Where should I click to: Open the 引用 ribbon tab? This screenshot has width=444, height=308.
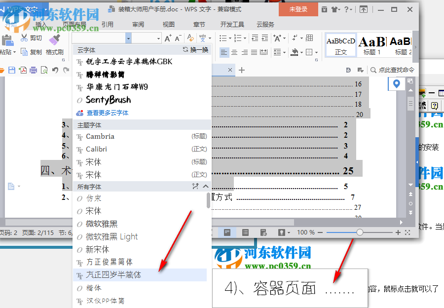coord(108,25)
